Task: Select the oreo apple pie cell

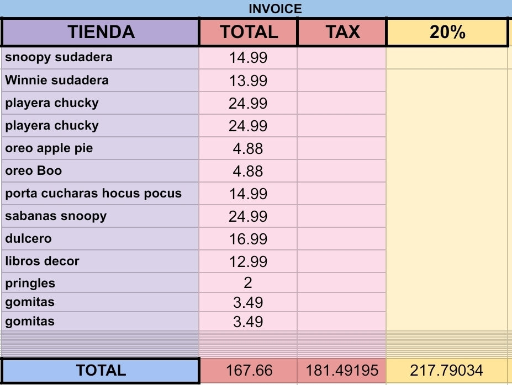Action: tap(101, 148)
